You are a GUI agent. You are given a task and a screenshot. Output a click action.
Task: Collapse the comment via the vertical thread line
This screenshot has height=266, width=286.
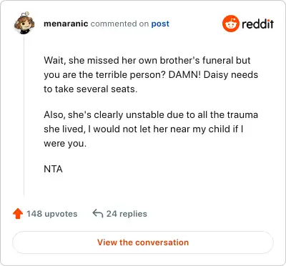[24, 116]
